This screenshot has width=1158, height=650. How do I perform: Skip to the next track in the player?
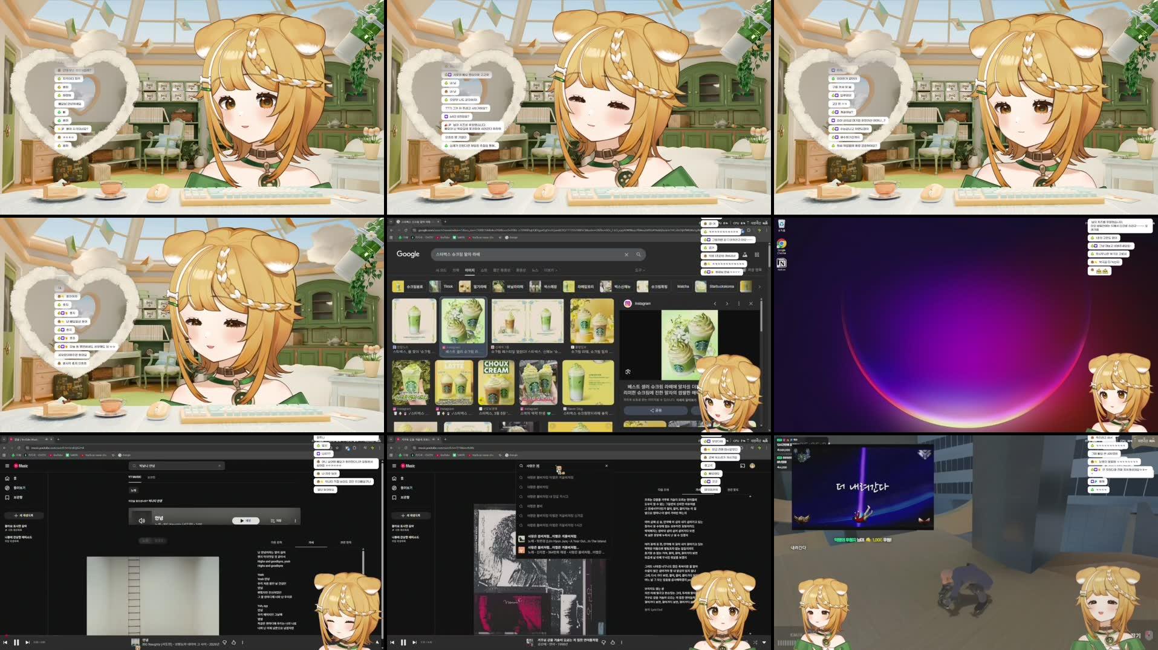tap(28, 642)
